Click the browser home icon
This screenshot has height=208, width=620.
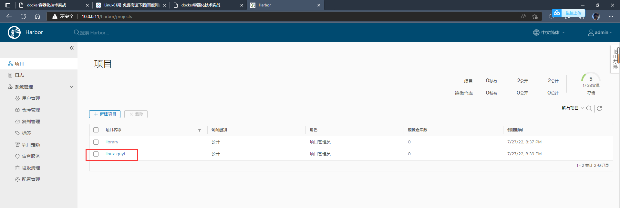pos(37,16)
